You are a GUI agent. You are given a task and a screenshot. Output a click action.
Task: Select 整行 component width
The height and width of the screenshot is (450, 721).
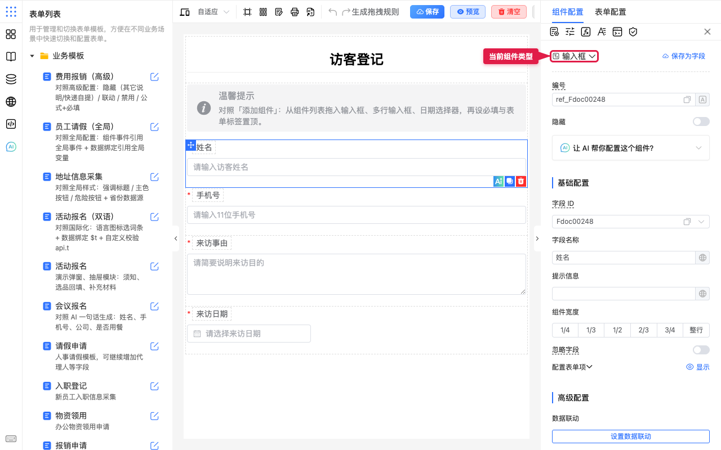[696, 330]
